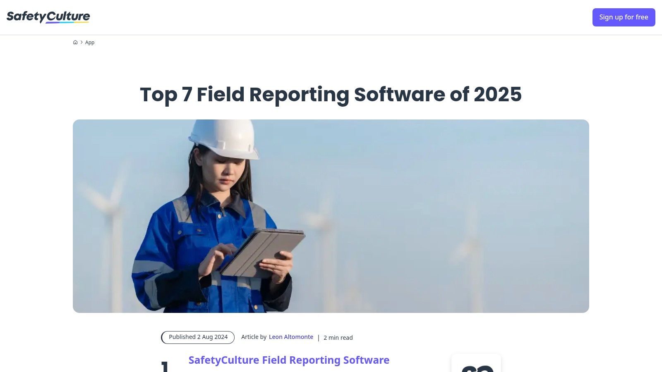Image resolution: width=662 pixels, height=372 pixels.
Task: Go to home via breadcrumb house icon
Action: click(75, 42)
